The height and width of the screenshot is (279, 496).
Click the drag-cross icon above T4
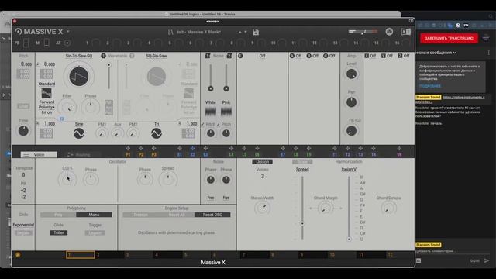click(374, 148)
